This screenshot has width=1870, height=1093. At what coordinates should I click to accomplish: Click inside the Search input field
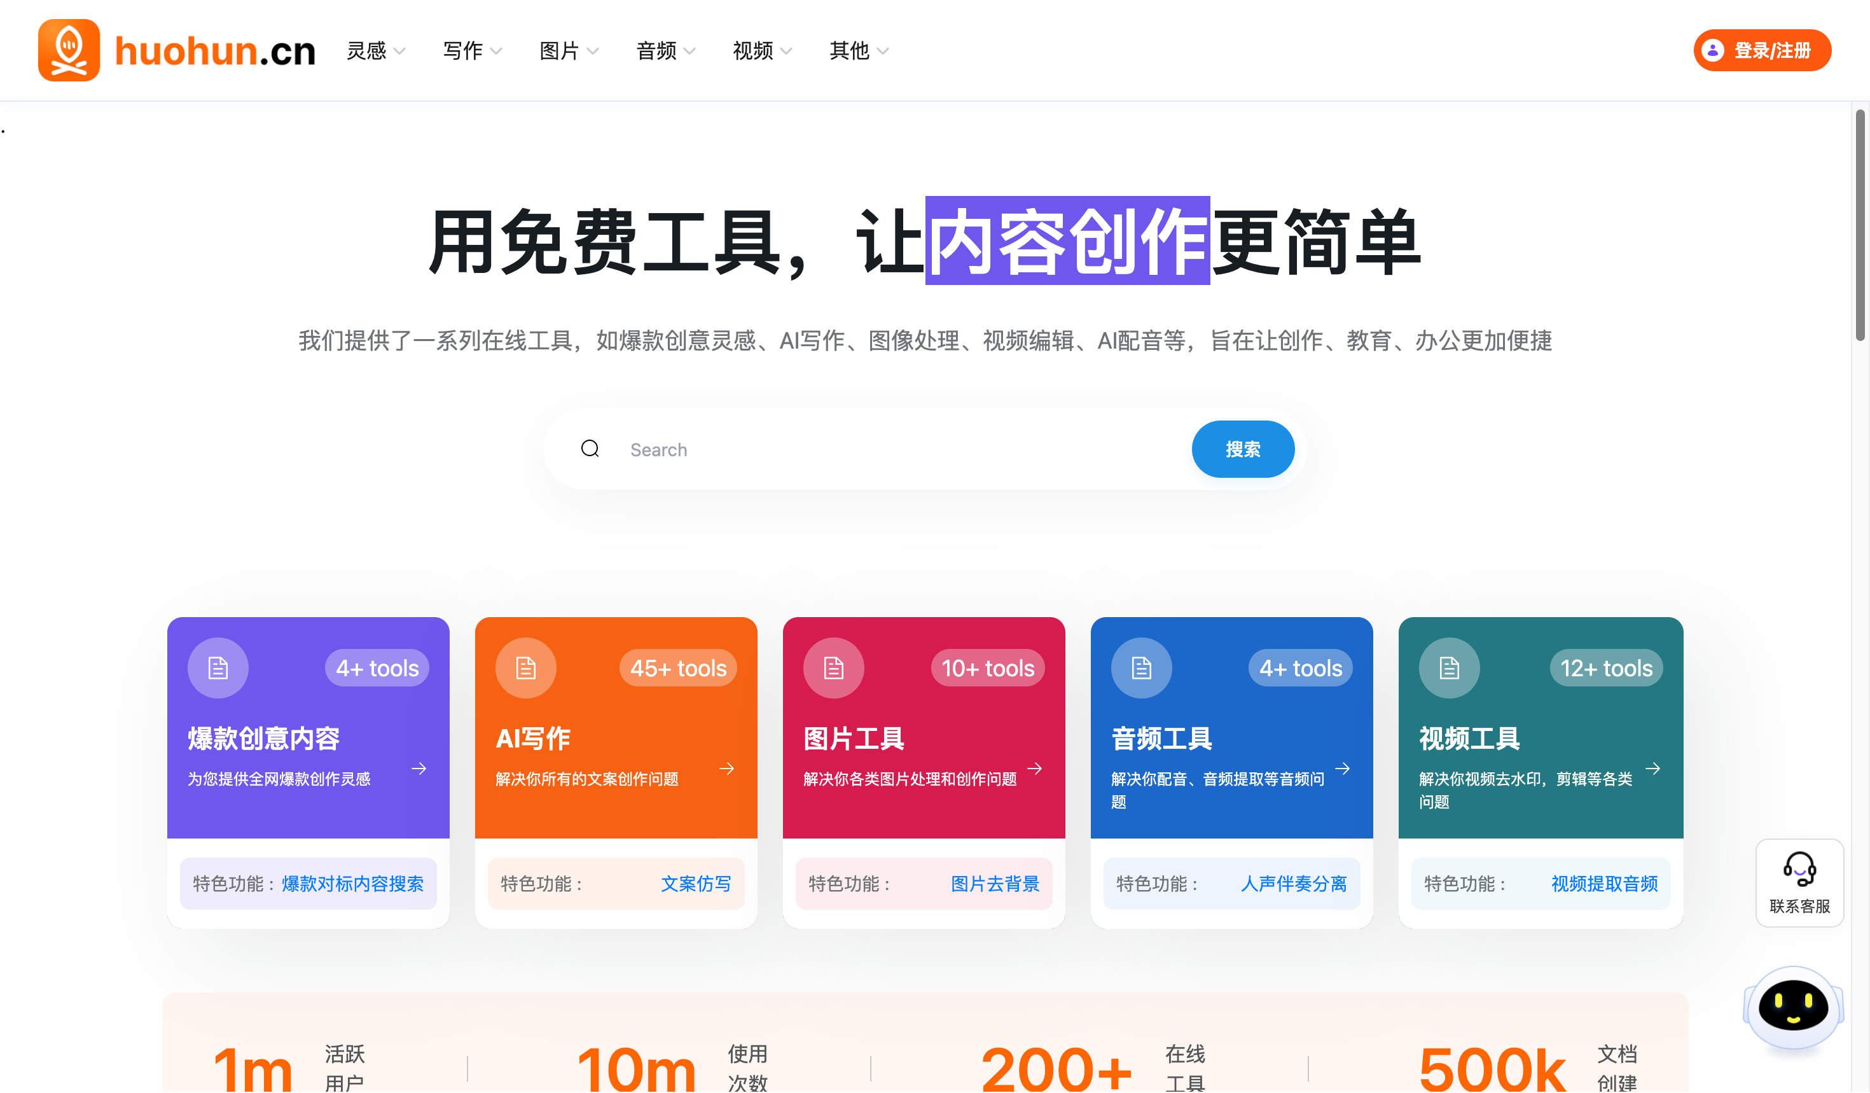point(816,449)
